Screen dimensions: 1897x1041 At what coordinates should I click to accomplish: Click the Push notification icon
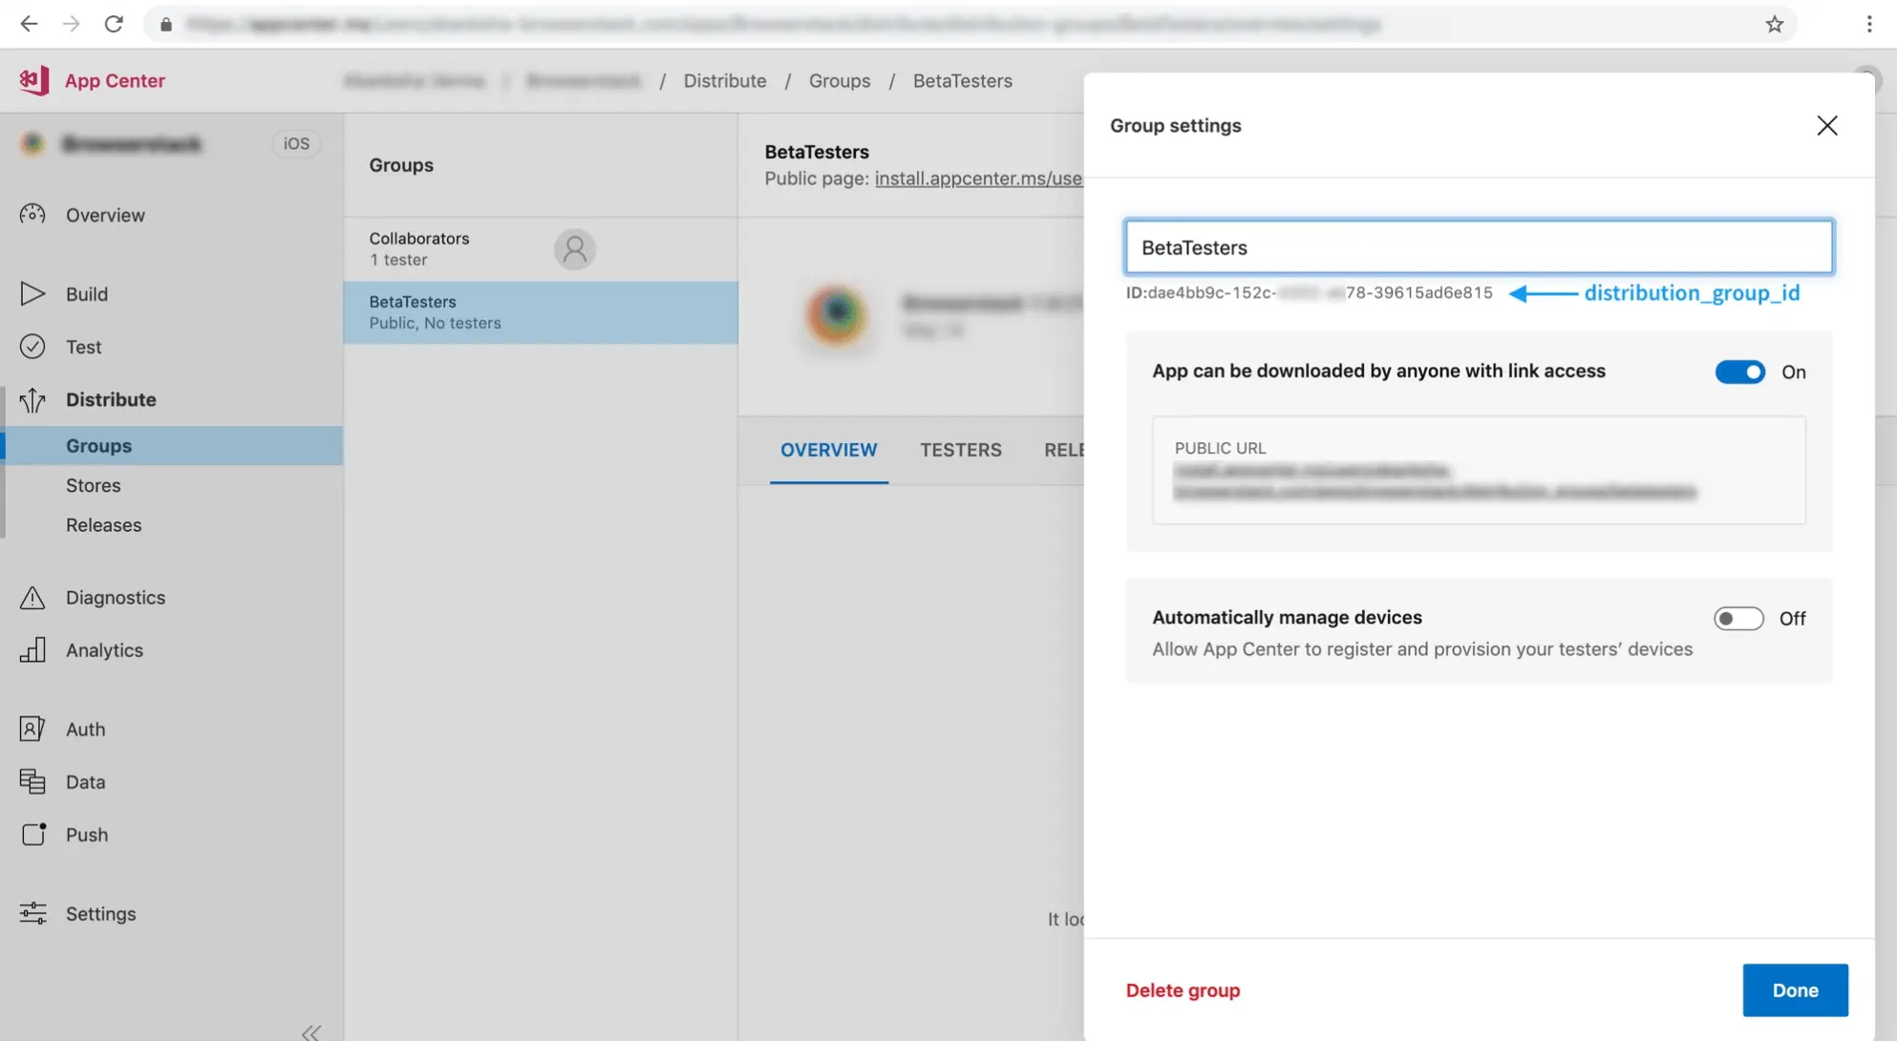pos(32,834)
